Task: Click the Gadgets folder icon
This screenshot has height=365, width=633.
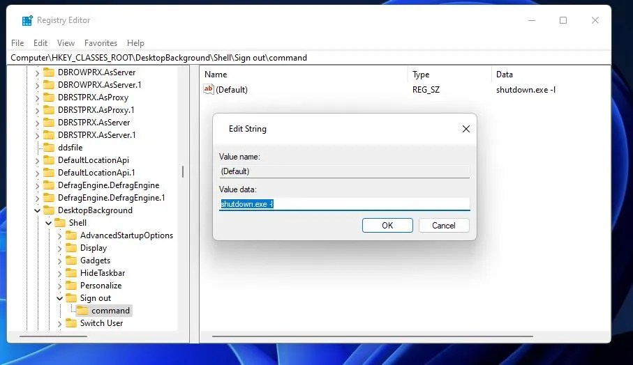Action: click(71, 261)
